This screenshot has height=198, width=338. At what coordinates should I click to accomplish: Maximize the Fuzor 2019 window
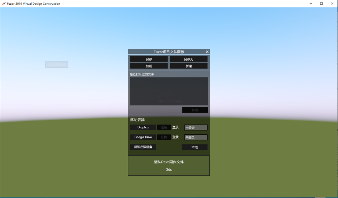click(321, 4)
